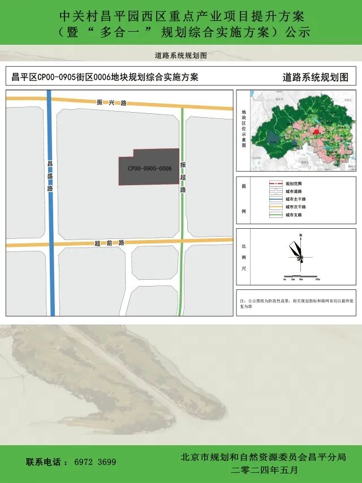Open the district location overview map
362x483 pixels.
pos(302,131)
